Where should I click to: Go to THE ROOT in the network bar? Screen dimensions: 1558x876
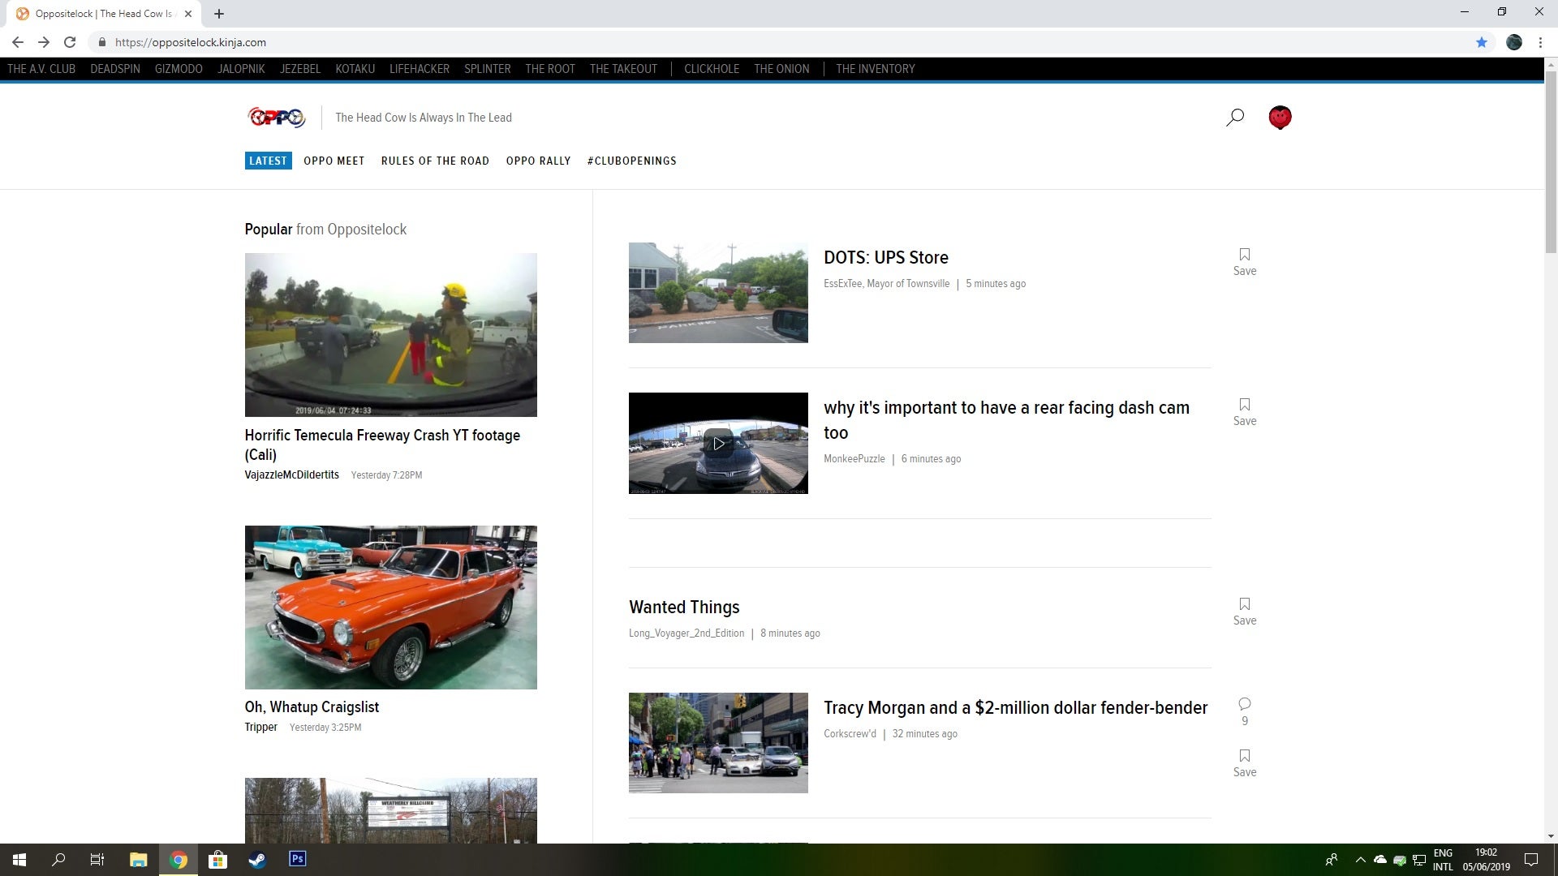[x=550, y=69]
